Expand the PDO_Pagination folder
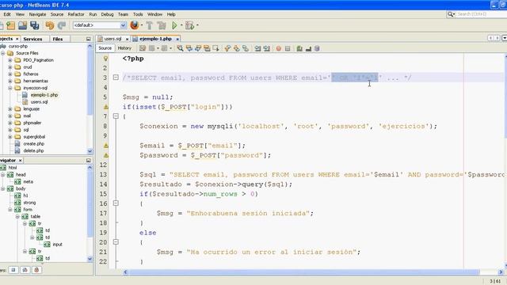Image resolution: width=507 pixels, height=285 pixels. pyautogui.click(x=10, y=60)
